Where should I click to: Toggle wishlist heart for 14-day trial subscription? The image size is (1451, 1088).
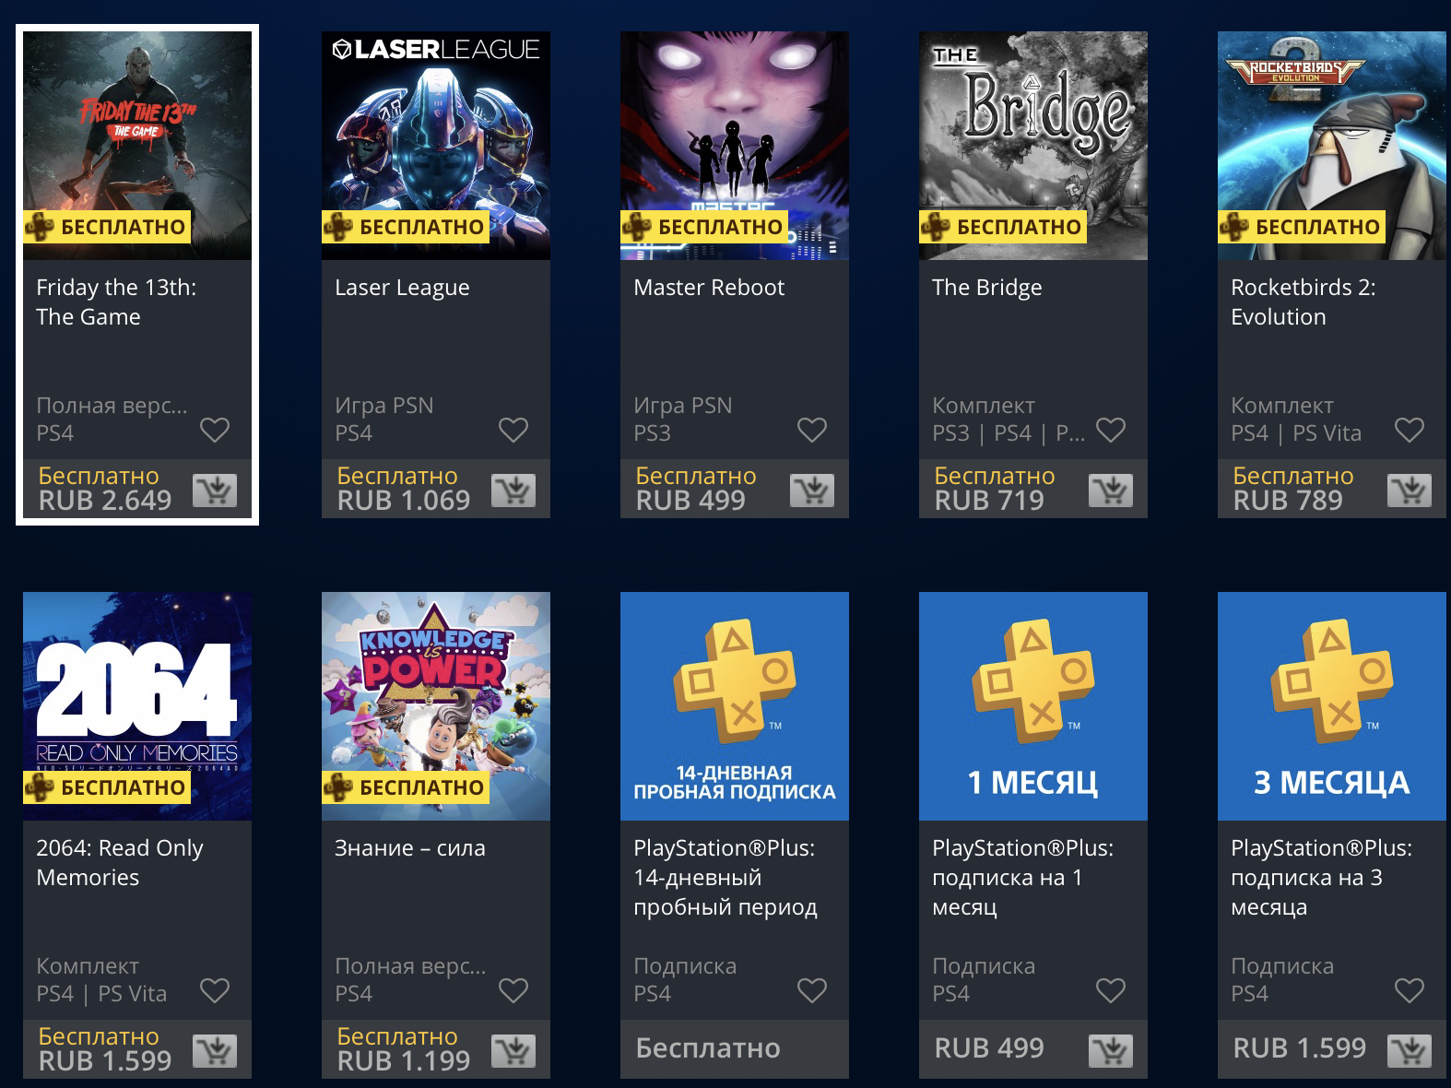[x=812, y=990]
